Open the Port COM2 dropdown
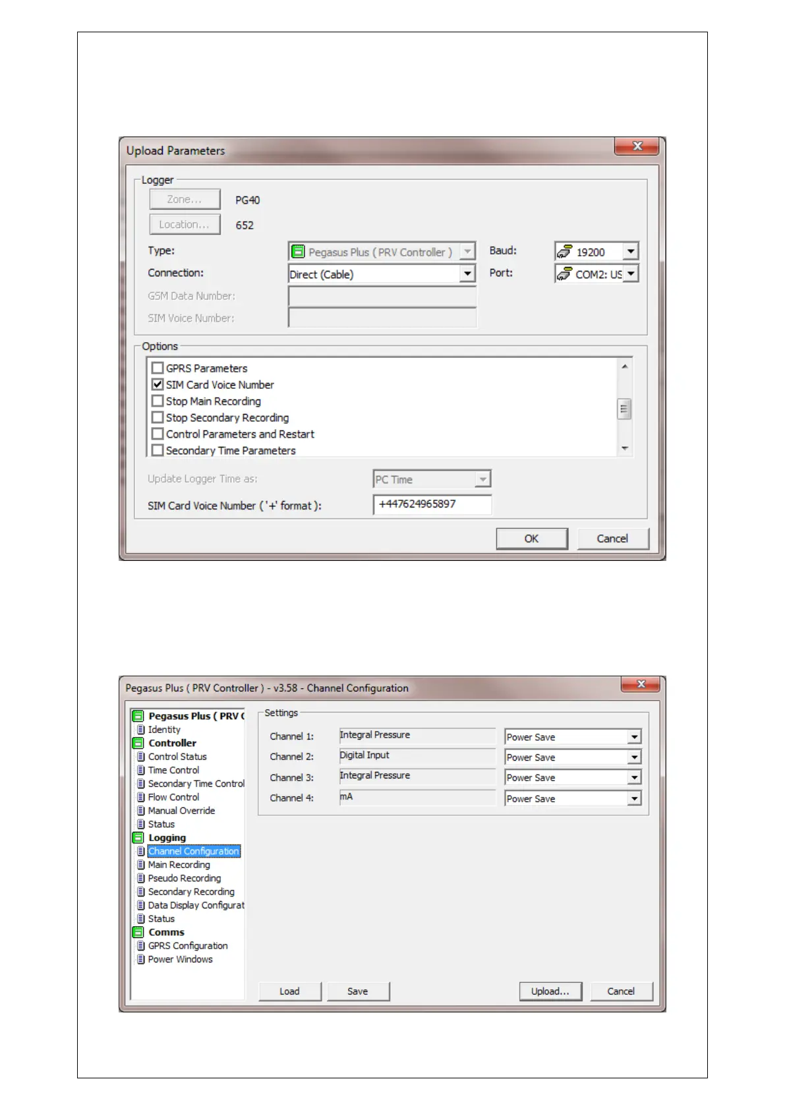Image resolution: width=785 pixels, height=1110 pixels. point(631,274)
